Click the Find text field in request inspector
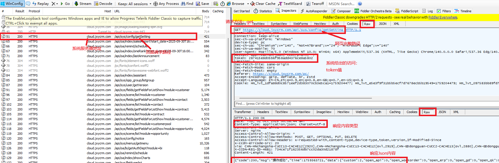 coord(366,104)
